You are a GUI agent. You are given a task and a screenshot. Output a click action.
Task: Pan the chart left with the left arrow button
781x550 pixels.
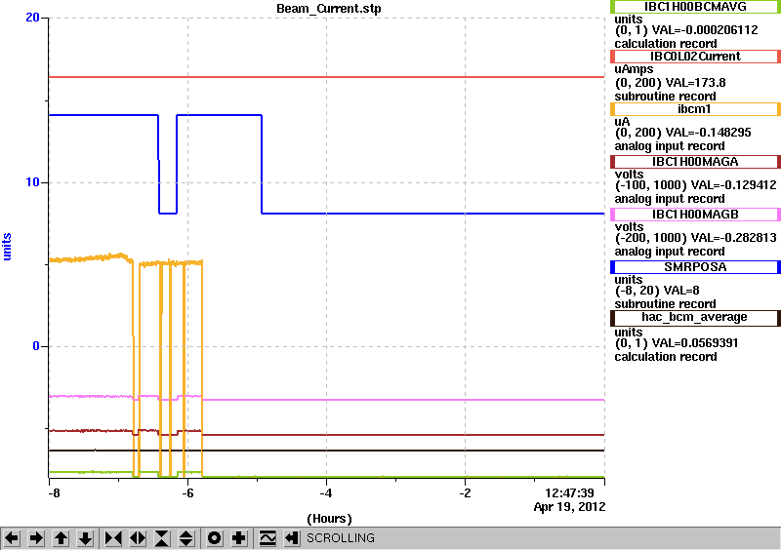click(12, 538)
